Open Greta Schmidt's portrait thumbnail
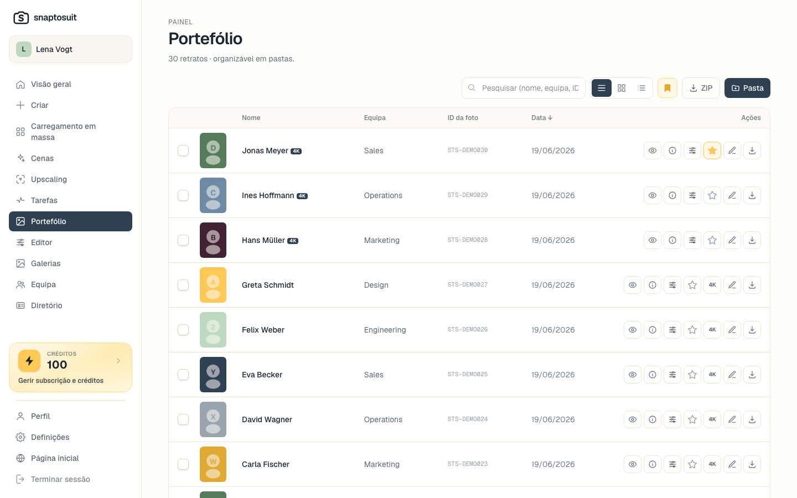Image resolution: width=797 pixels, height=498 pixels. click(213, 285)
